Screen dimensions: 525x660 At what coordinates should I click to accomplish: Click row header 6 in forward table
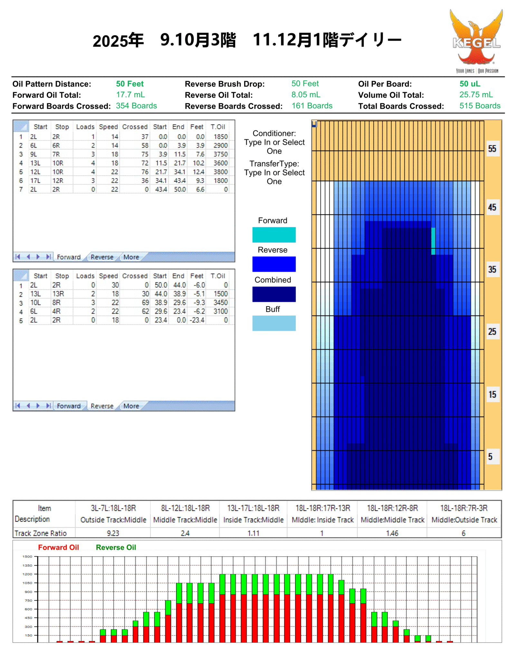coord(21,181)
